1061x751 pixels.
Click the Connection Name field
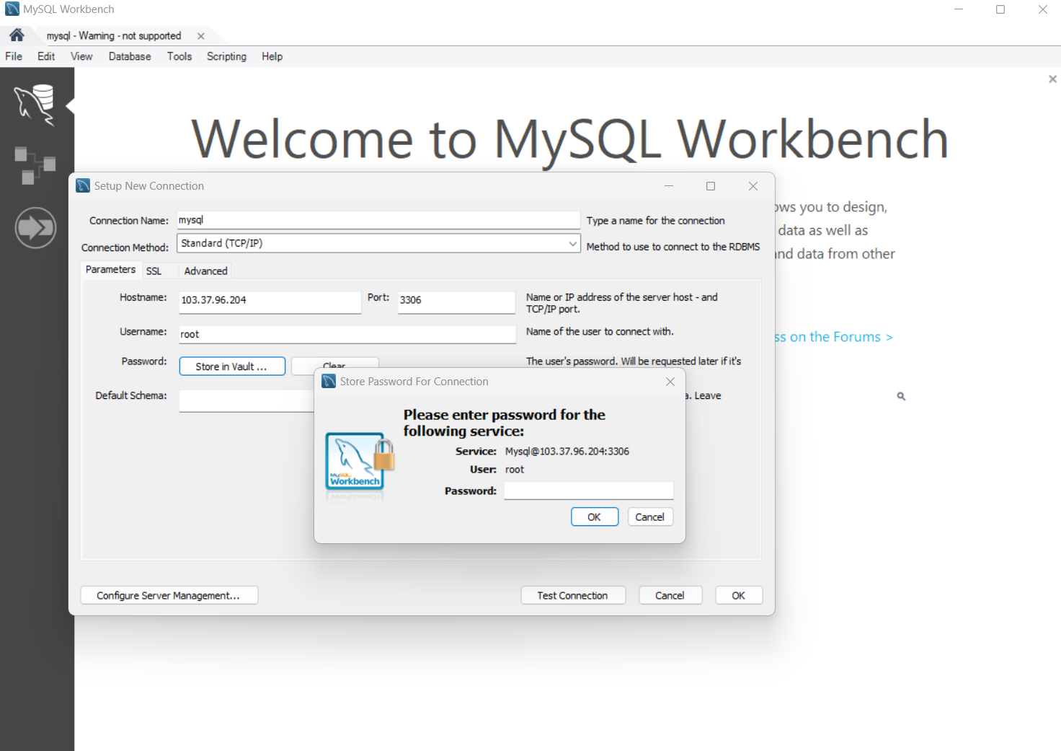coord(378,220)
